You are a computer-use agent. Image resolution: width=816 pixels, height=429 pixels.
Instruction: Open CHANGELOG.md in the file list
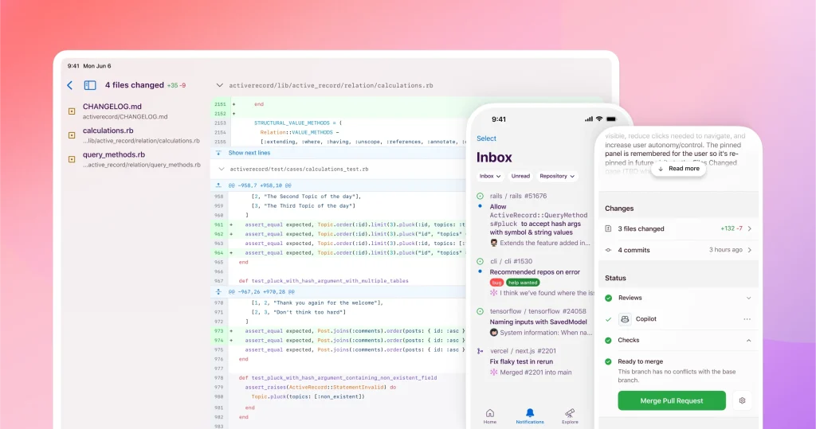pos(112,107)
